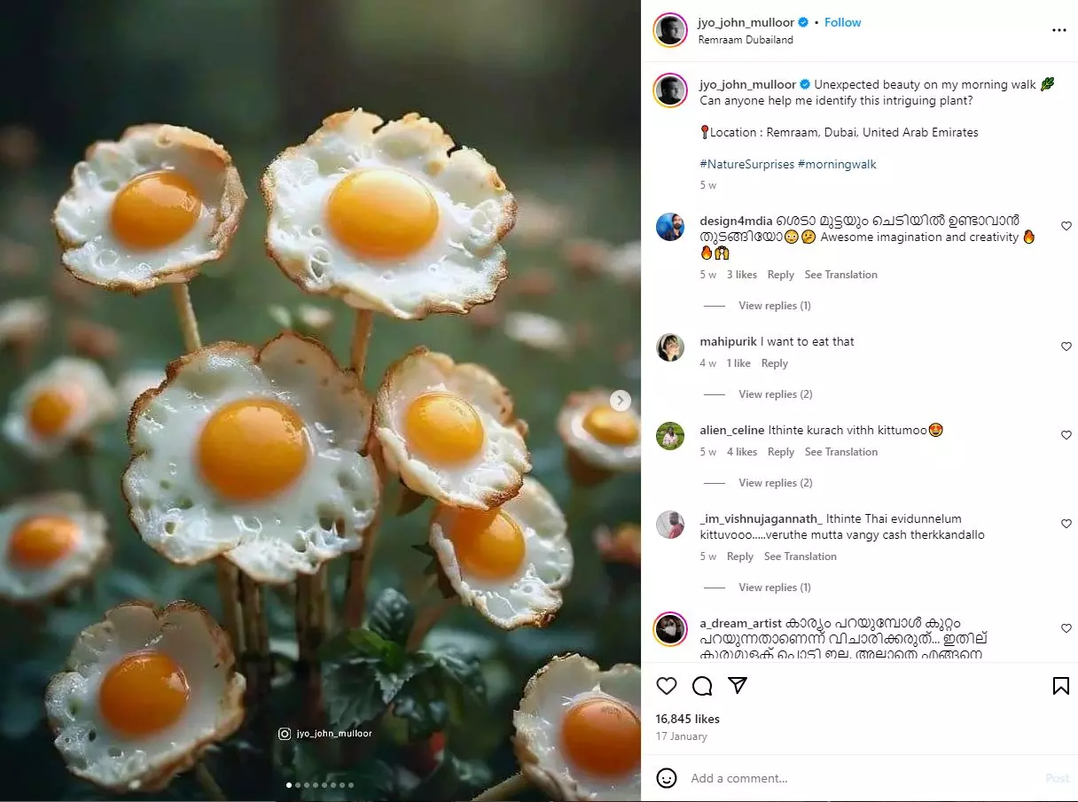Follow jyo_john_mulloor

[x=842, y=22]
